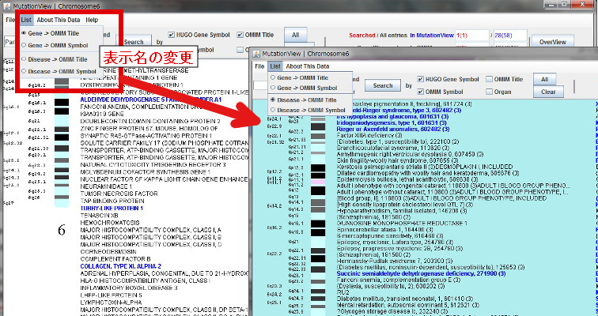Open the List menu in the front window
This screenshot has height=316, width=598.
click(x=274, y=66)
